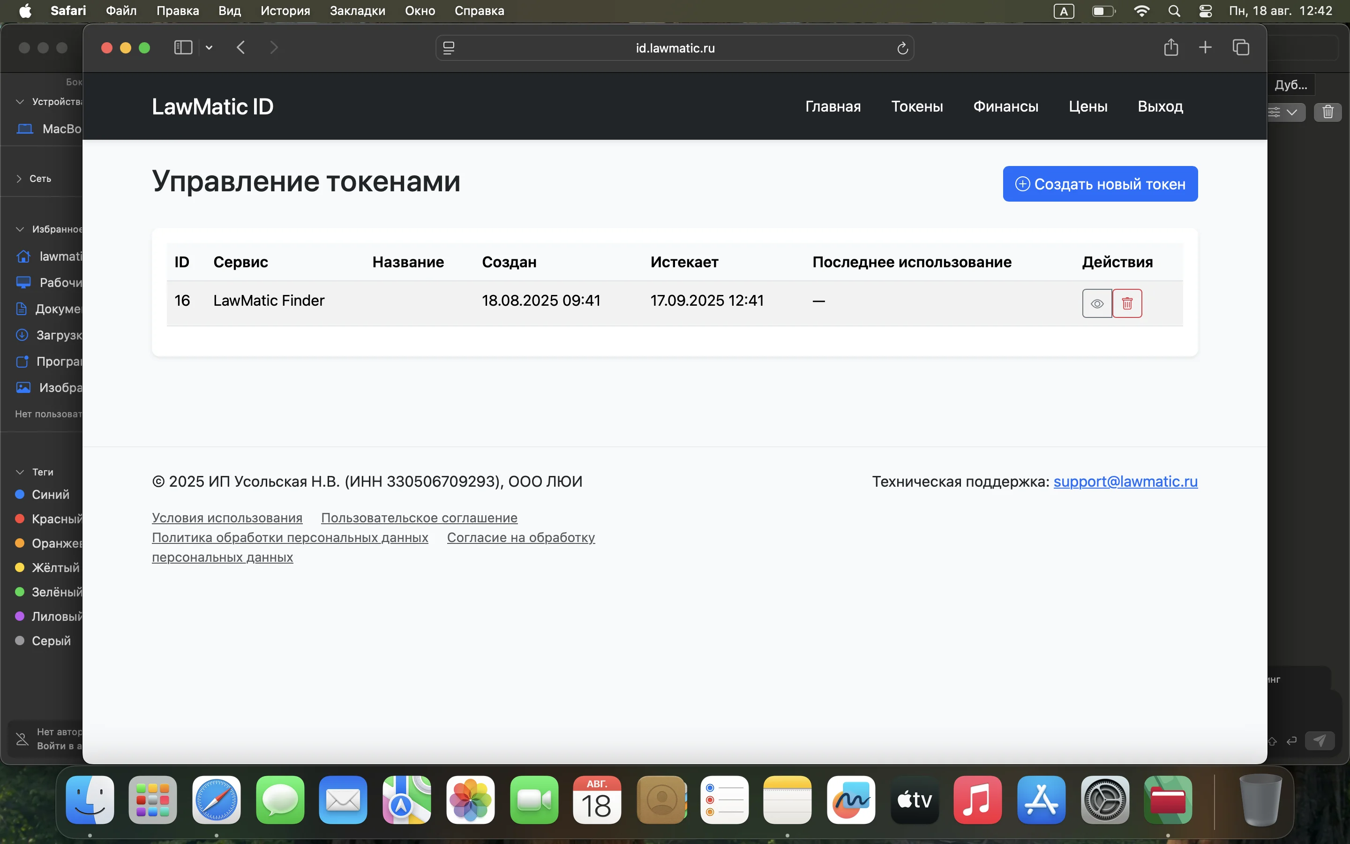Collapse Теги section in Finder sidebar
1350x844 pixels.
(20, 472)
